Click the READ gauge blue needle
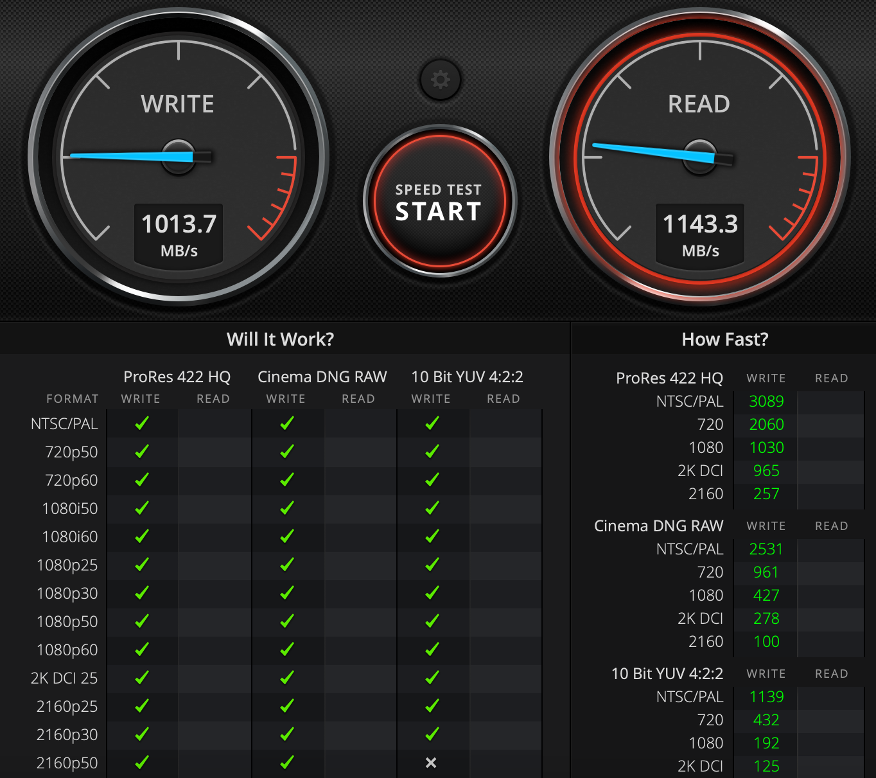The image size is (876, 778). coord(653,153)
